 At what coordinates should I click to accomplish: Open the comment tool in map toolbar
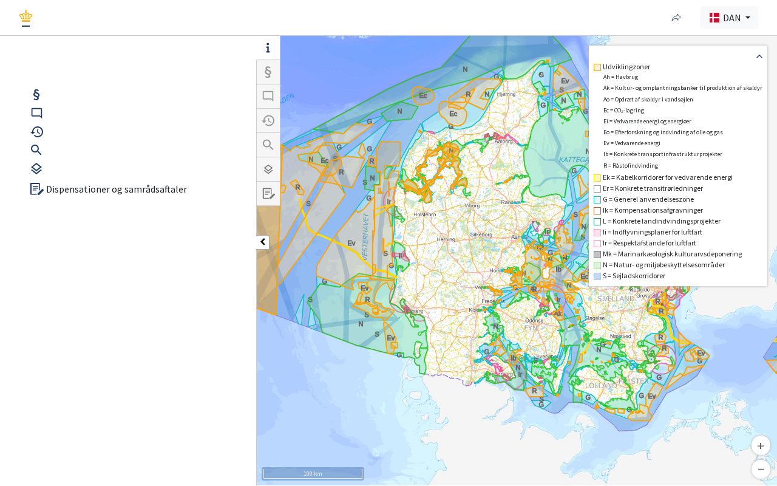tap(268, 96)
